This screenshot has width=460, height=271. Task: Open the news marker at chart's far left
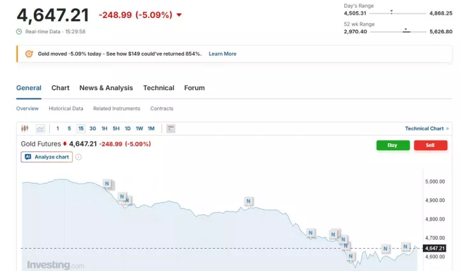click(x=107, y=183)
